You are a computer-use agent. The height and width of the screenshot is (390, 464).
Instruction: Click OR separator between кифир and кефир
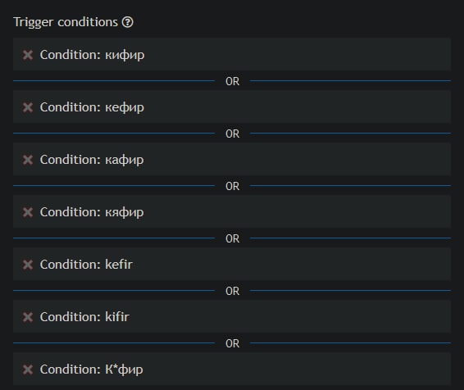pos(232,81)
